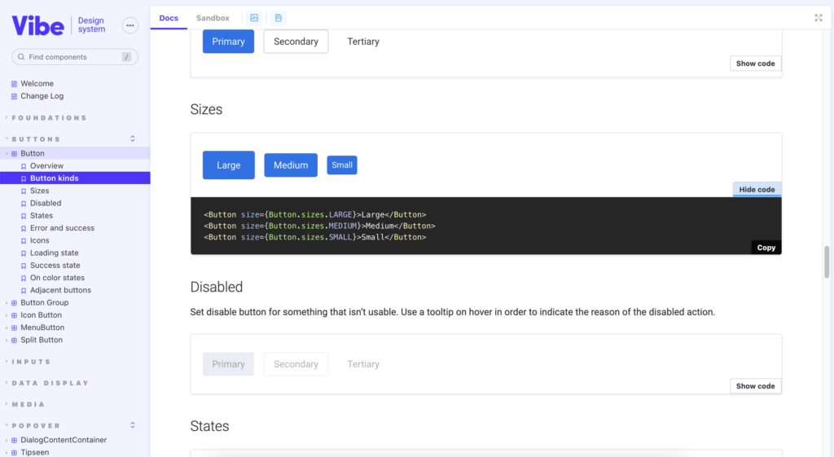Screen dimensions: 834x457
Task: Focus the Find components search field
Action: 75,57
